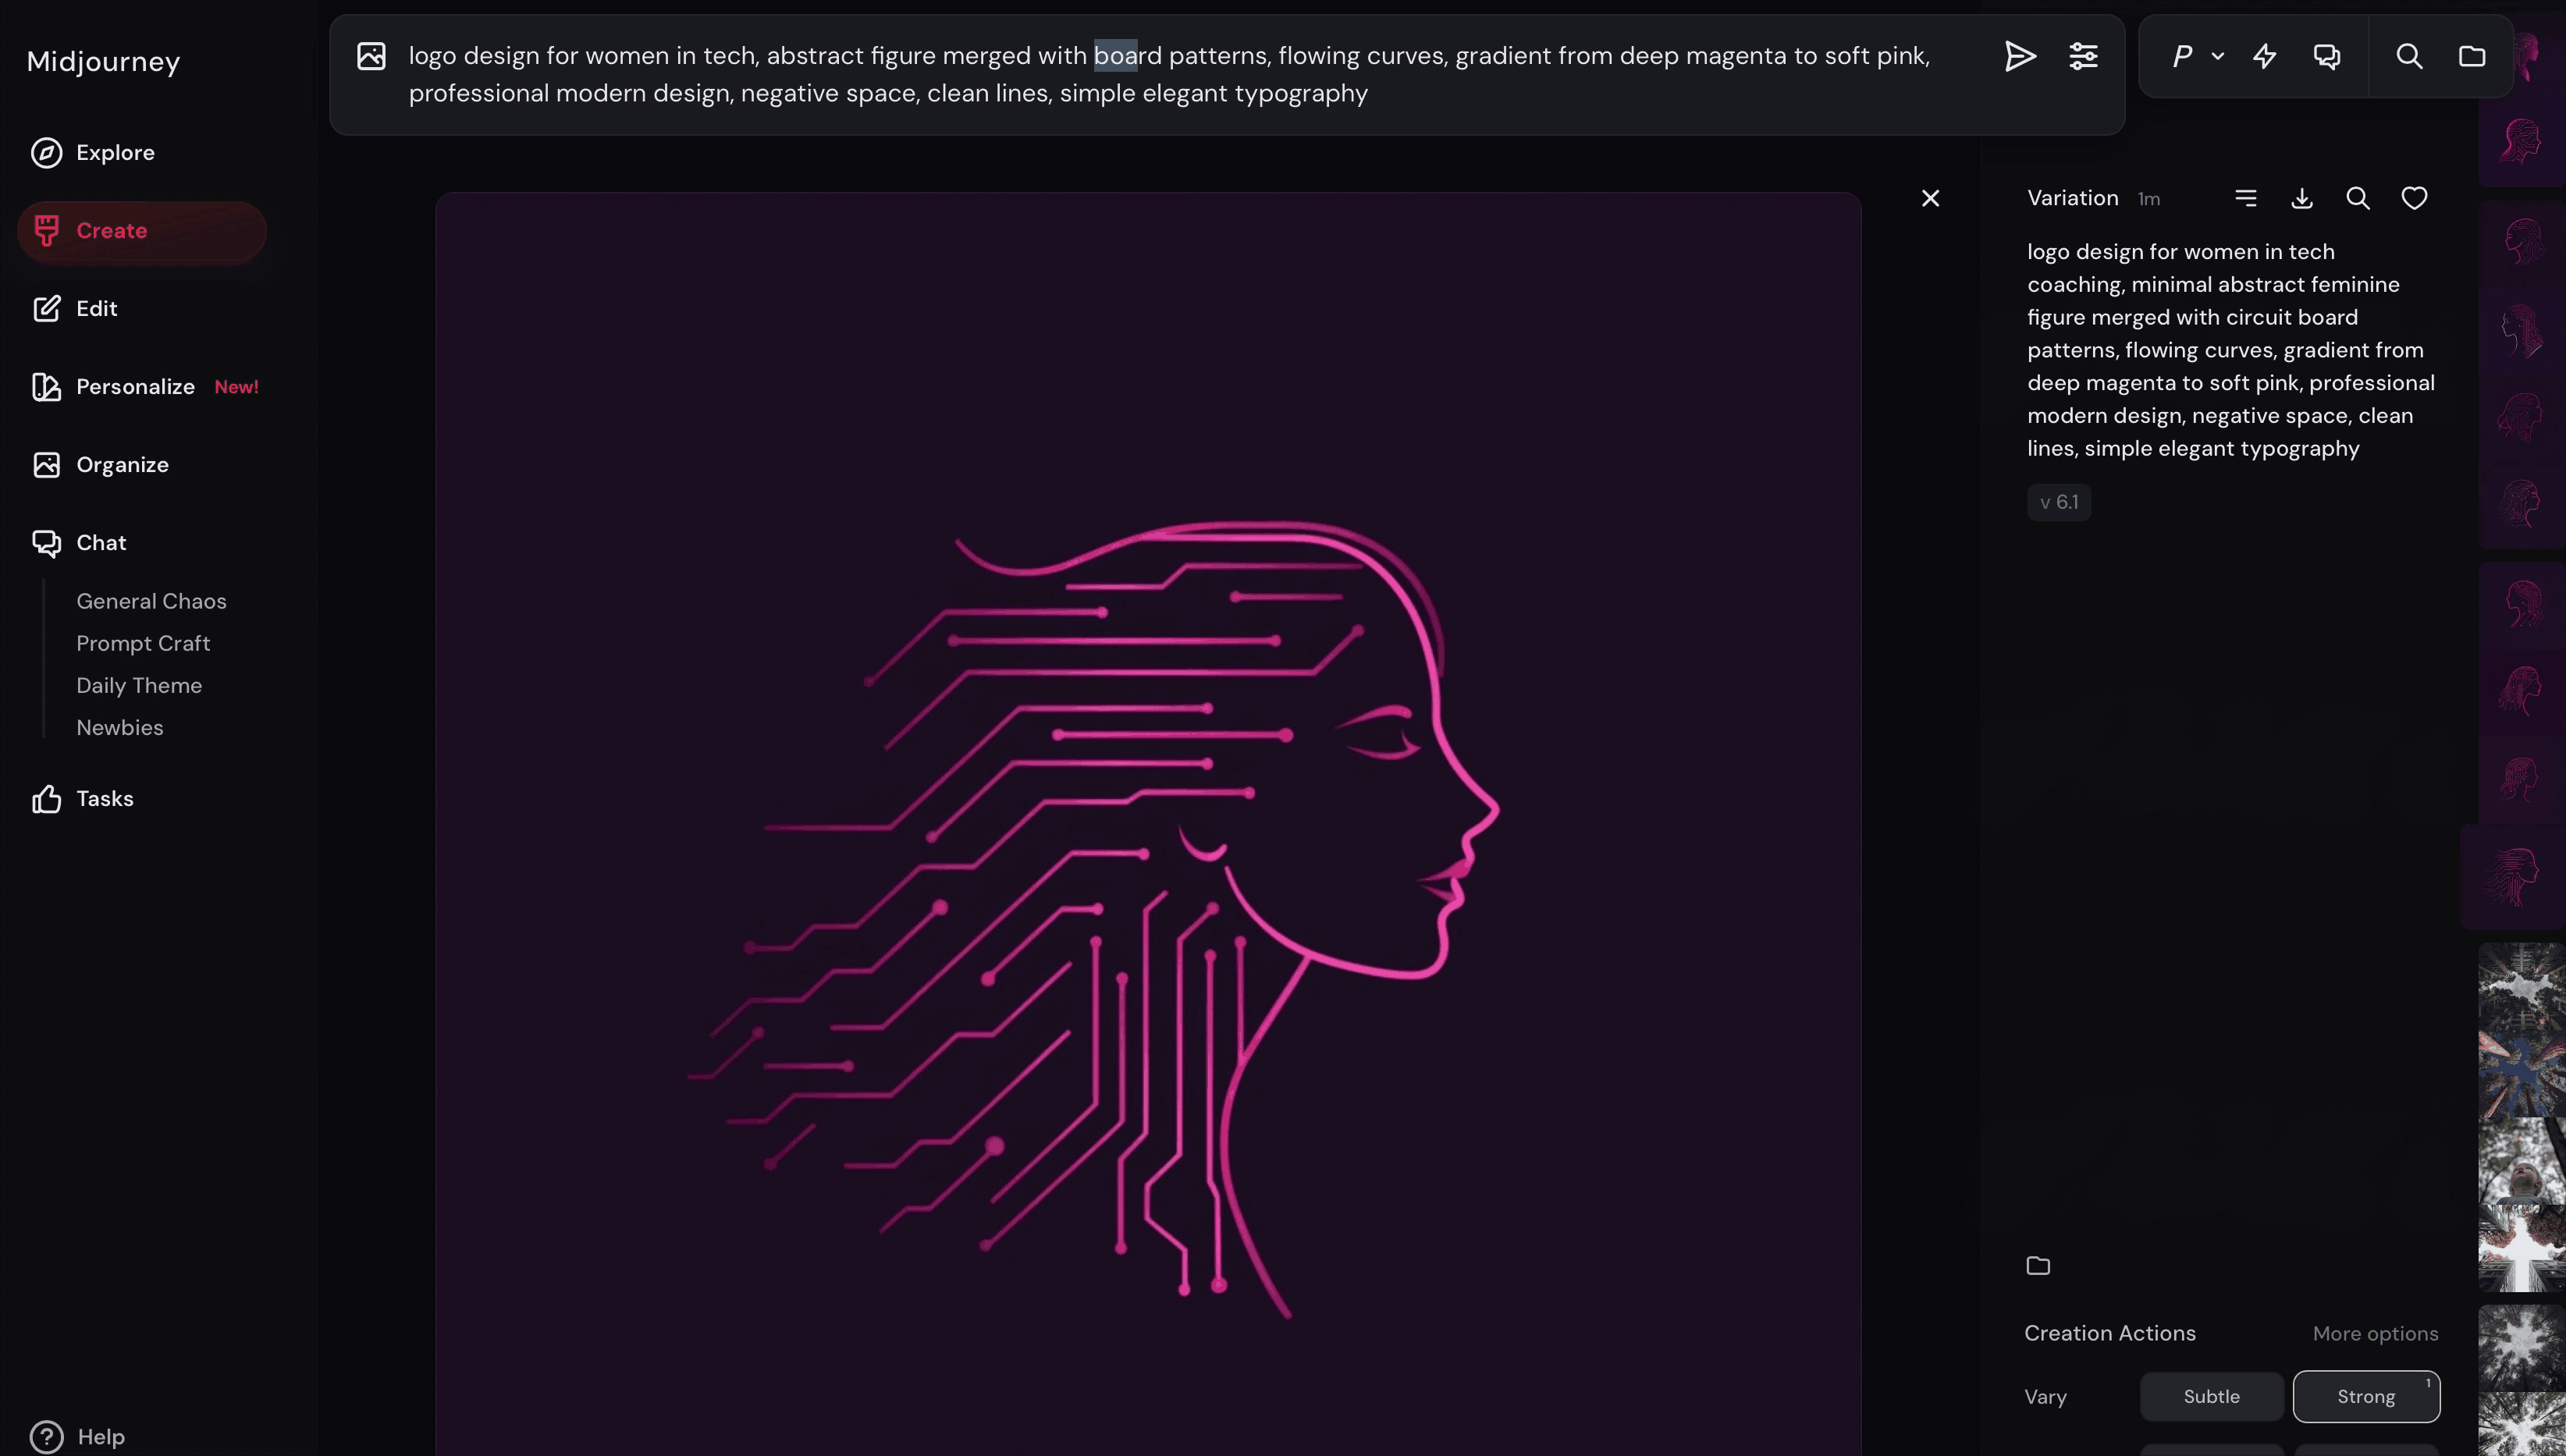Open the folder icon above Creation Actions
2566x1456 pixels.
point(2038,1266)
